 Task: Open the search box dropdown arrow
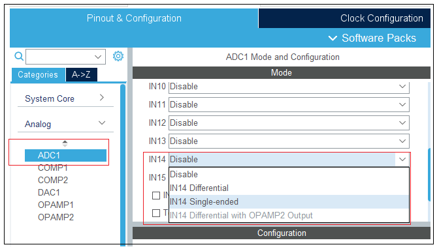point(98,57)
